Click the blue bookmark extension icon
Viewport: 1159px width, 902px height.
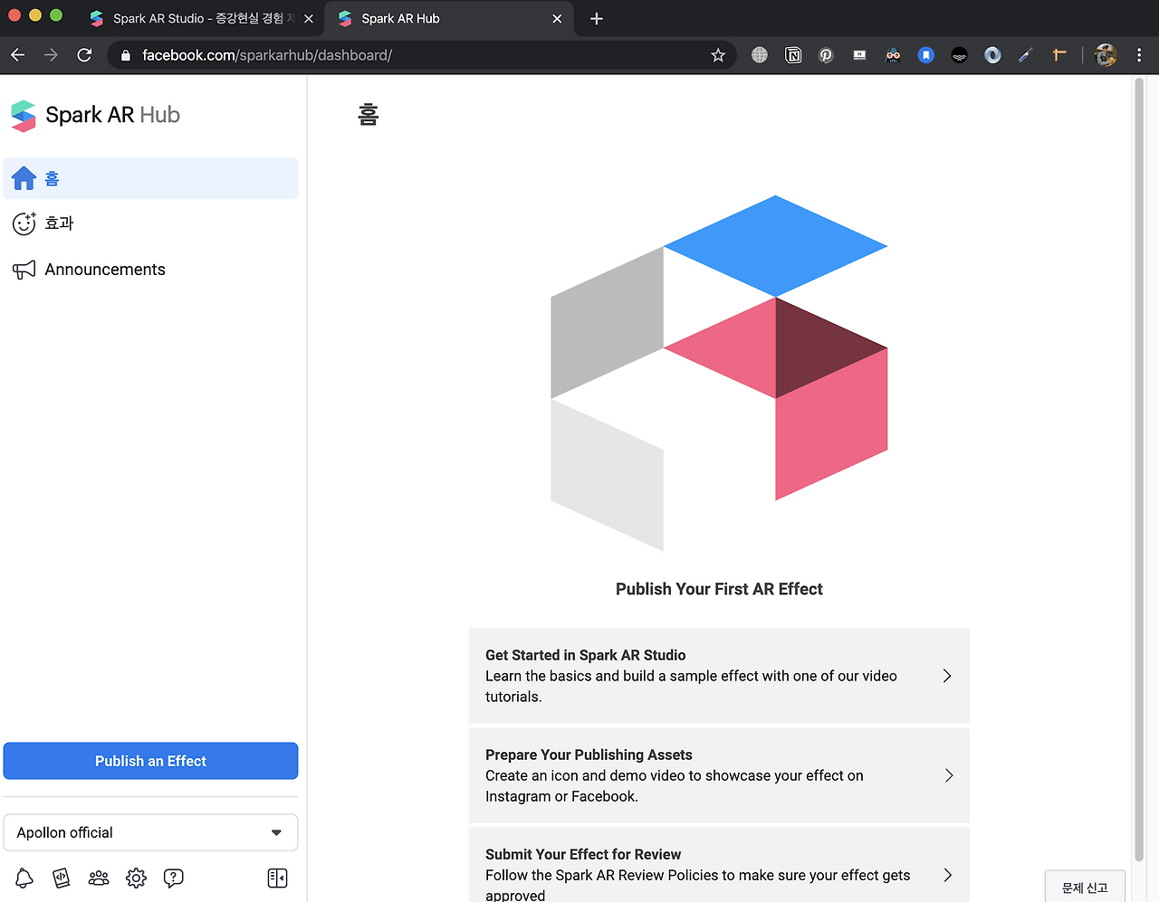click(x=925, y=55)
